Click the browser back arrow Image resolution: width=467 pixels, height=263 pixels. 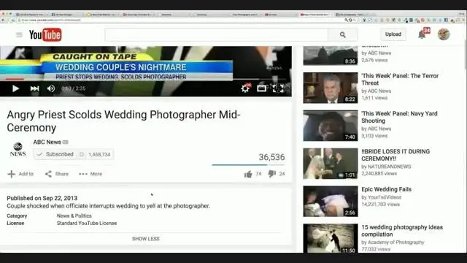point(3,20)
